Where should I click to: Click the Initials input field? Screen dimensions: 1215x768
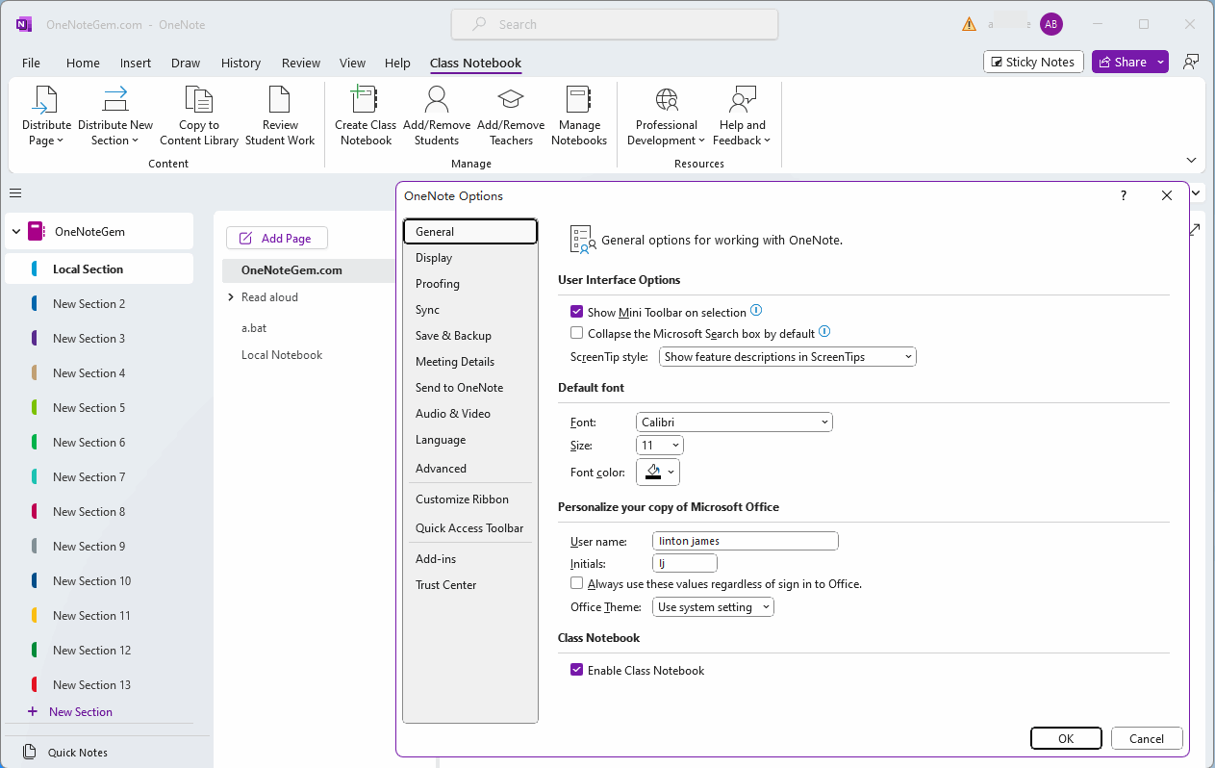(x=685, y=563)
